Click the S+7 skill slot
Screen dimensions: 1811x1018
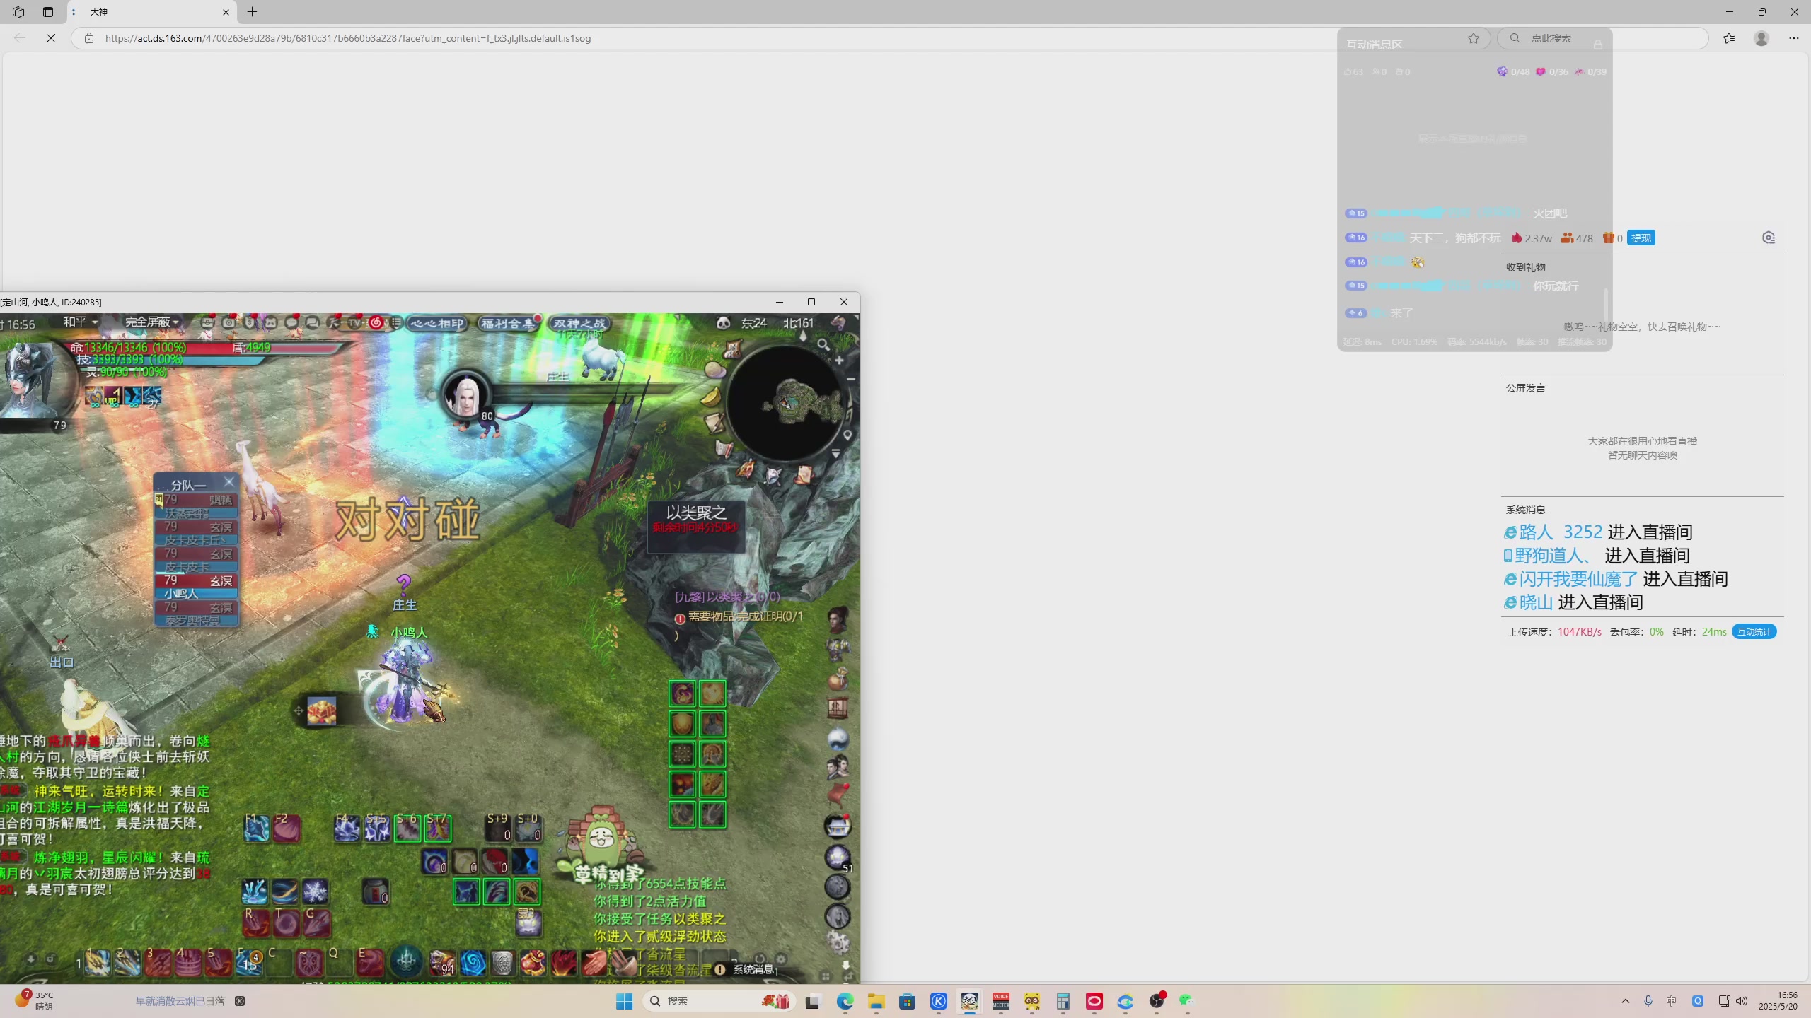pyautogui.click(x=438, y=828)
